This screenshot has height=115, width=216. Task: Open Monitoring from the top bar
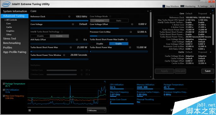point(188,6)
